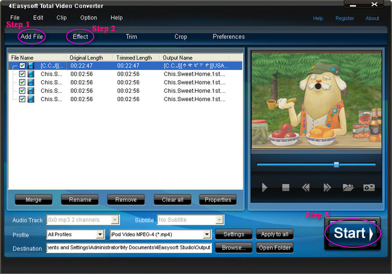The width and height of the screenshot is (392, 274).
Task: Open the profile Settings button
Action: click(x=234, y=234)
